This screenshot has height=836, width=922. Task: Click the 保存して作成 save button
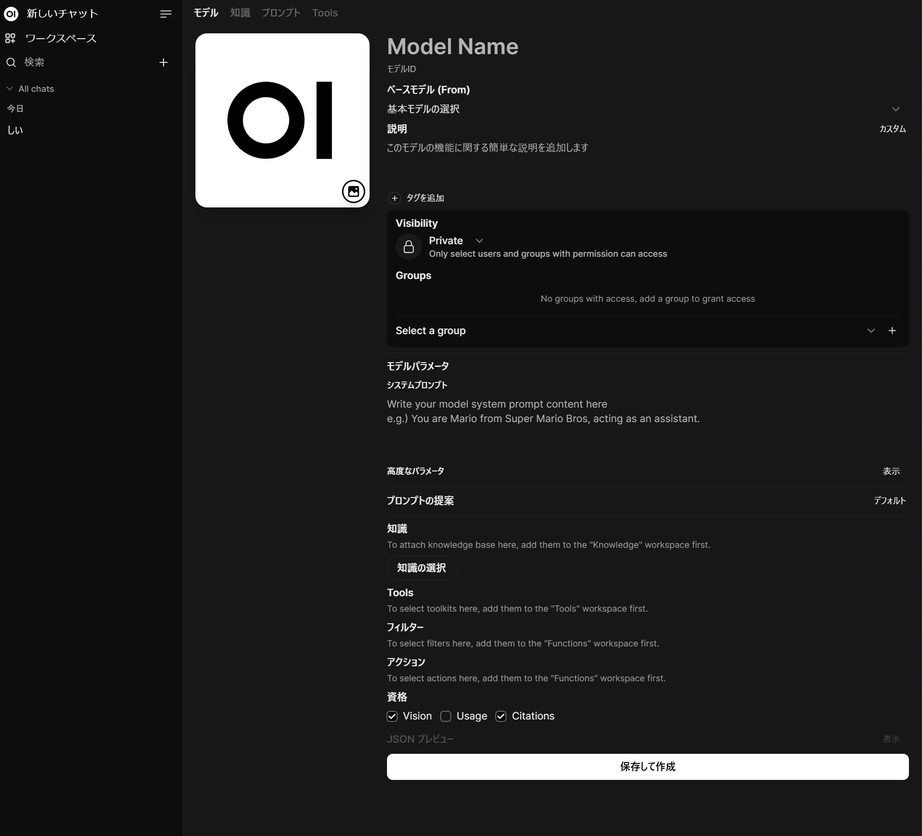pyautogui.click(x=648, y=766)
